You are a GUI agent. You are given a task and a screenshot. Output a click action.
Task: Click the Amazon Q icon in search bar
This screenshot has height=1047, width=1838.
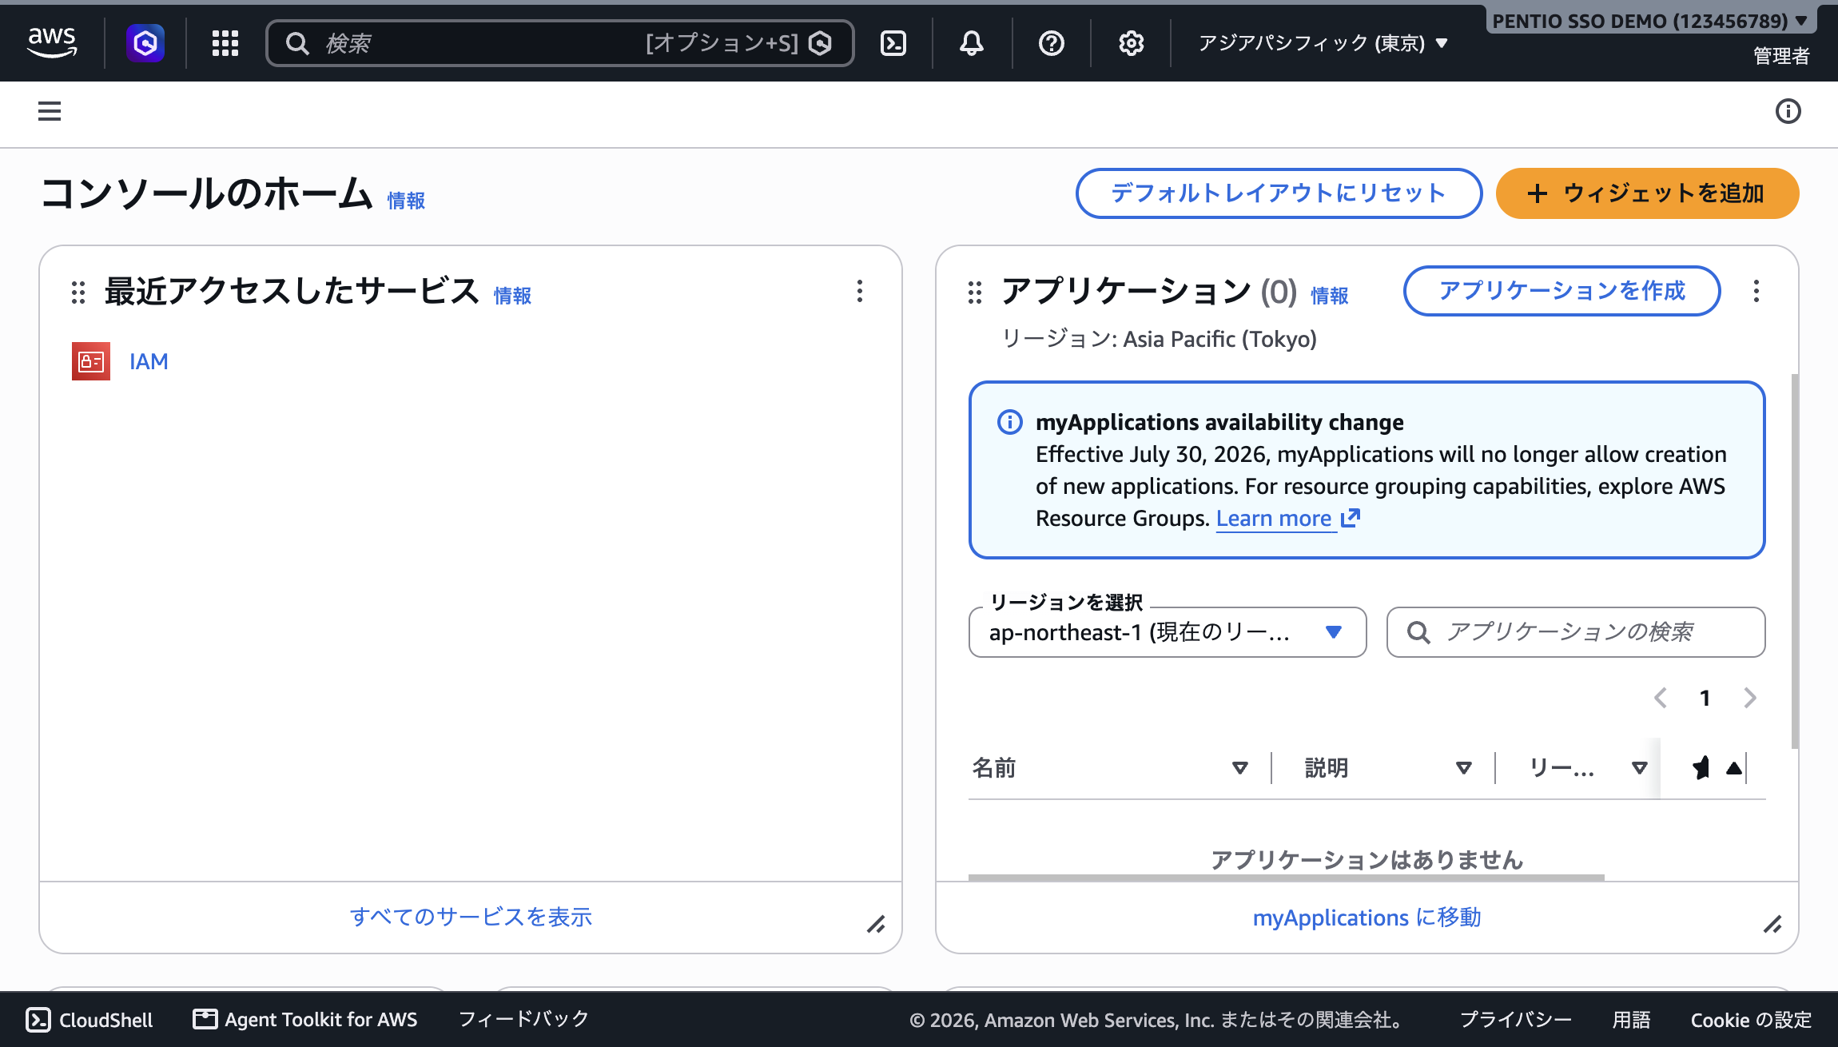pos(821,43)
